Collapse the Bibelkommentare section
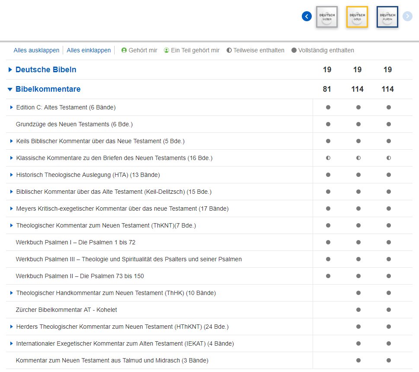This screenshot has height=372, width=419. 10,89
